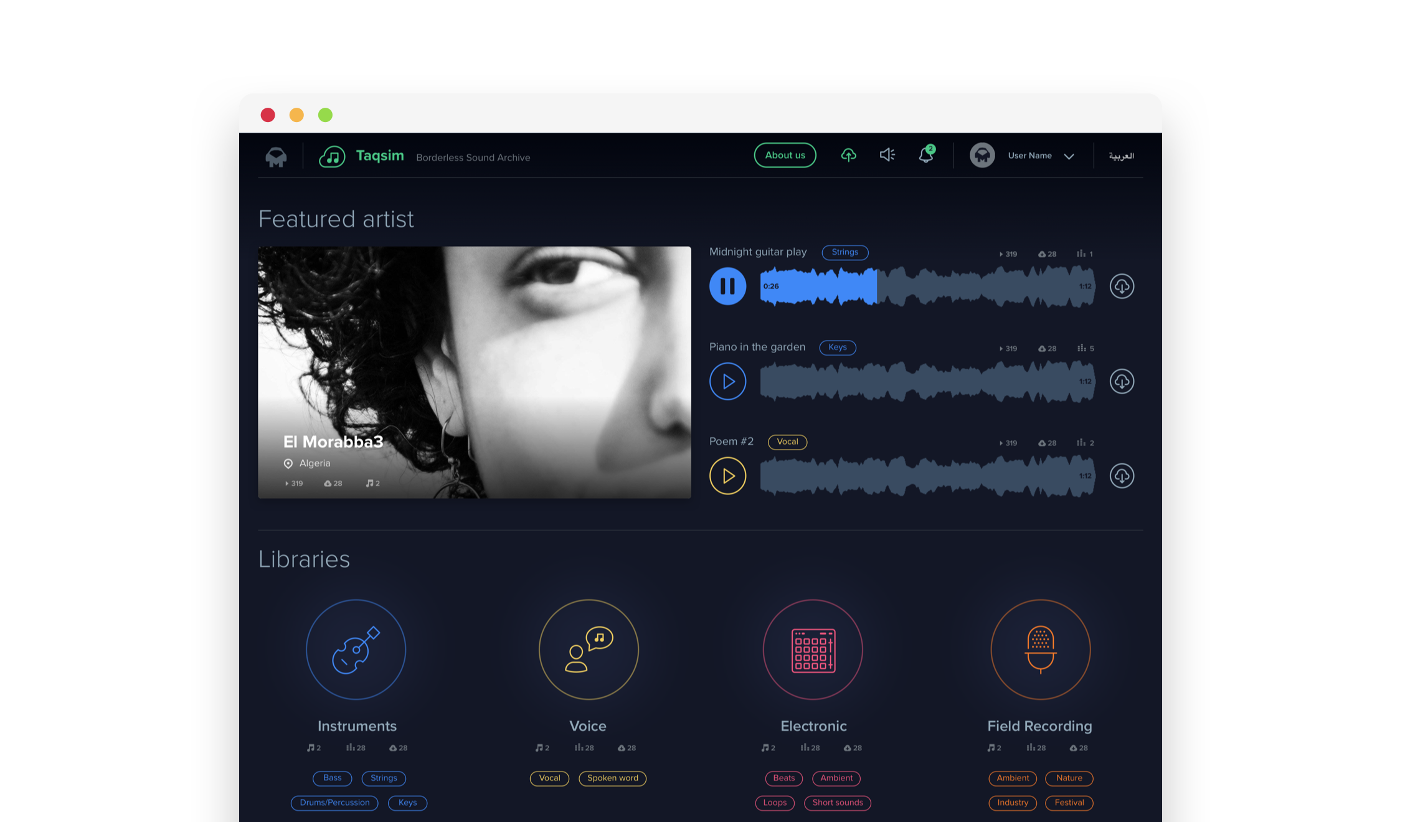Screen dimensions: 1405x822
Task: Click the cloud upload icon in header
Action: pyautogui.click(x=848, y=155)
